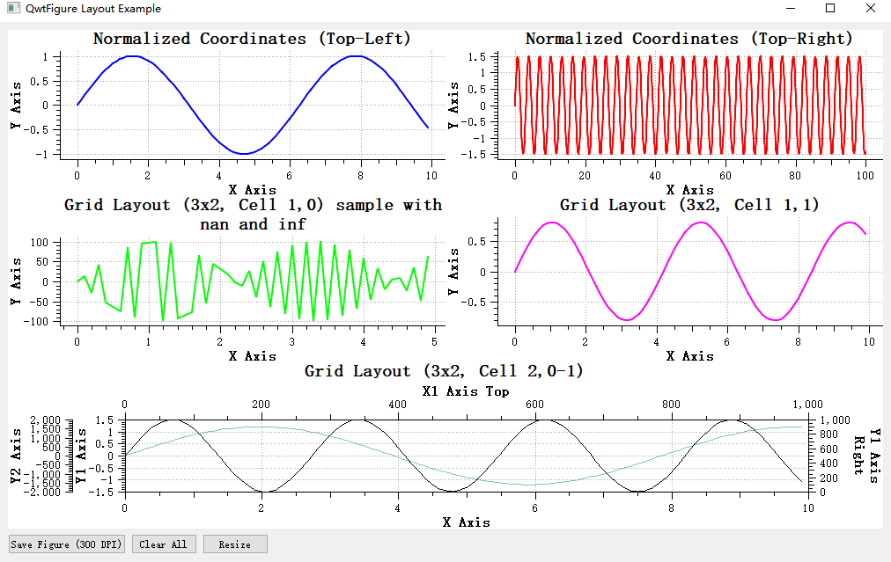Click the QwtFigure application icon in the title bar
The image size is (891, 562).
(12, 9)
